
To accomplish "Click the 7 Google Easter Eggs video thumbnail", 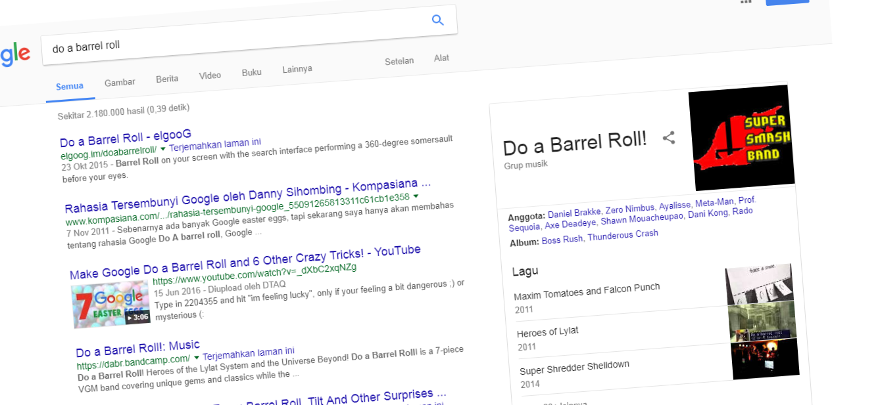I will pyautogui.click(x=111, y=304).
